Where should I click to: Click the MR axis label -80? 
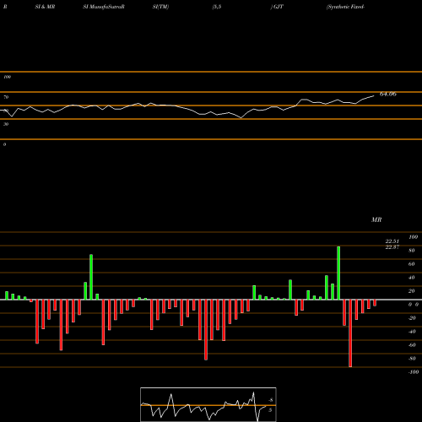(412, 359)
